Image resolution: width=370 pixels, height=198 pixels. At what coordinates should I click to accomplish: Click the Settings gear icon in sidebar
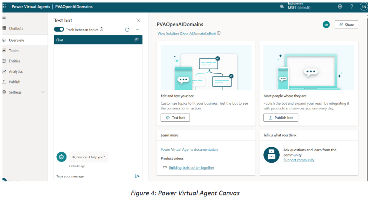[4, 92]
